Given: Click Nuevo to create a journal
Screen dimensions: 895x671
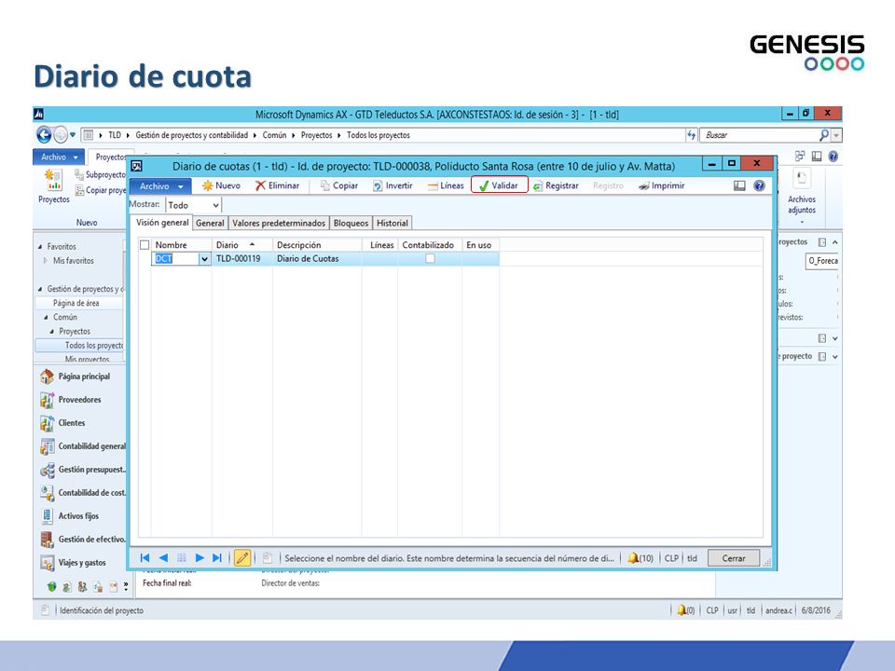Looking at the screenshot, I should (221, 185).
